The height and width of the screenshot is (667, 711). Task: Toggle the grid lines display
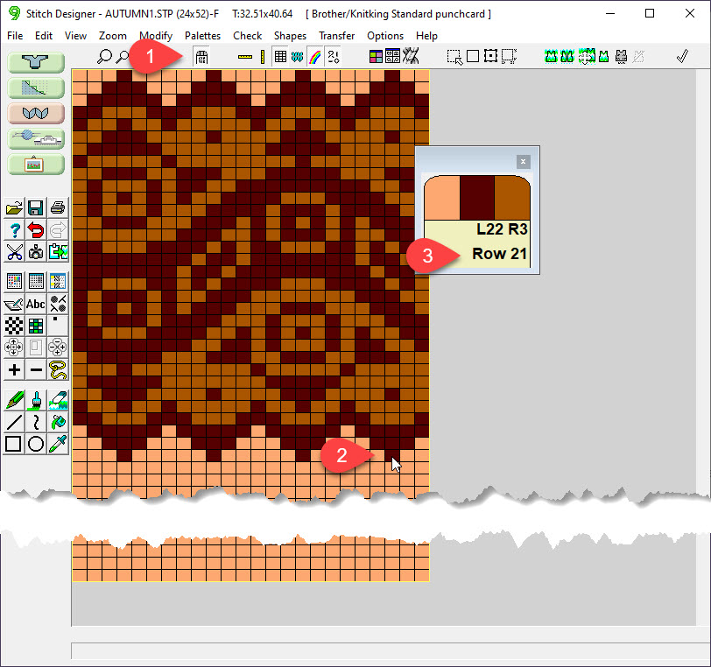[281, 57]
